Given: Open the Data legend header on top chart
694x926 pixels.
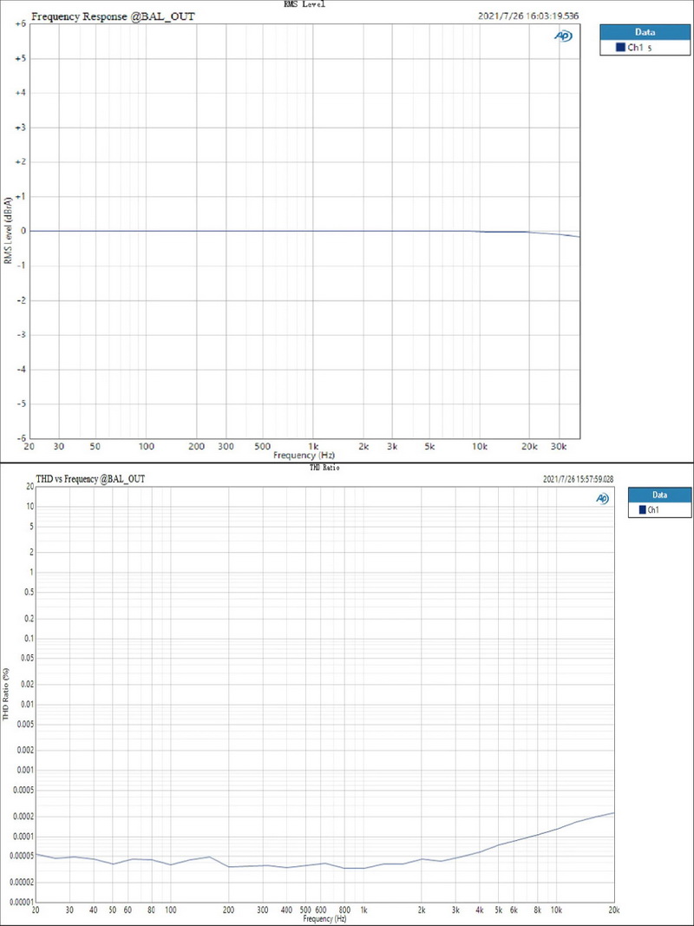Looking at the screenshot, I should (x=645, y=31).
